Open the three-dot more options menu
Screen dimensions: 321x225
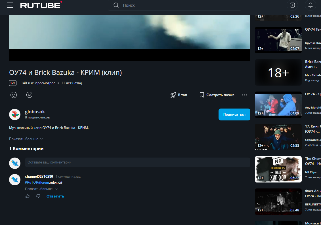tap(244, 95)
